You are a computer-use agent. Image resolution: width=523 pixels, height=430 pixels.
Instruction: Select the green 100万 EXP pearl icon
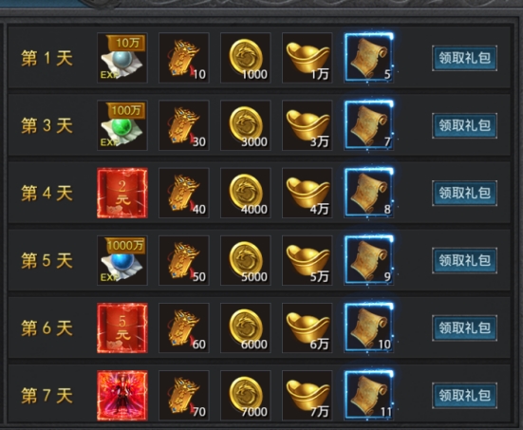122,125
